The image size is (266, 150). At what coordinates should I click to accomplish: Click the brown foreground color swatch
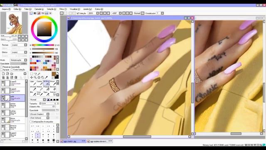coord(54,74)
